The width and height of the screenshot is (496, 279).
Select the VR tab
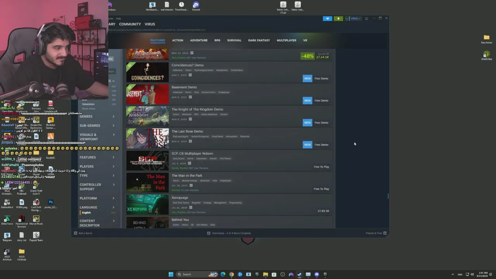tap(305, 40)
